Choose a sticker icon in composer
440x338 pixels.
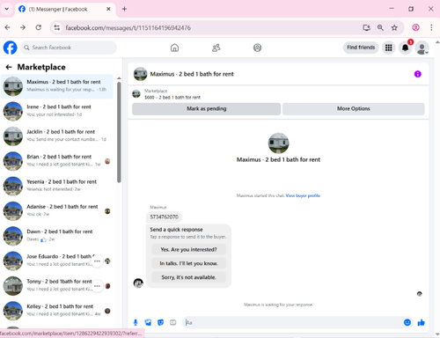pyautogui.click(x=160, y=322)
